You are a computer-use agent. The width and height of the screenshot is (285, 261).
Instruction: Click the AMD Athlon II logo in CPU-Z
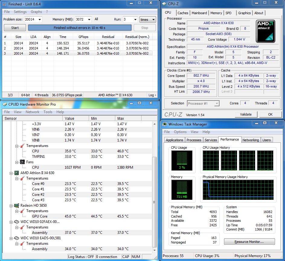[265, 31]
